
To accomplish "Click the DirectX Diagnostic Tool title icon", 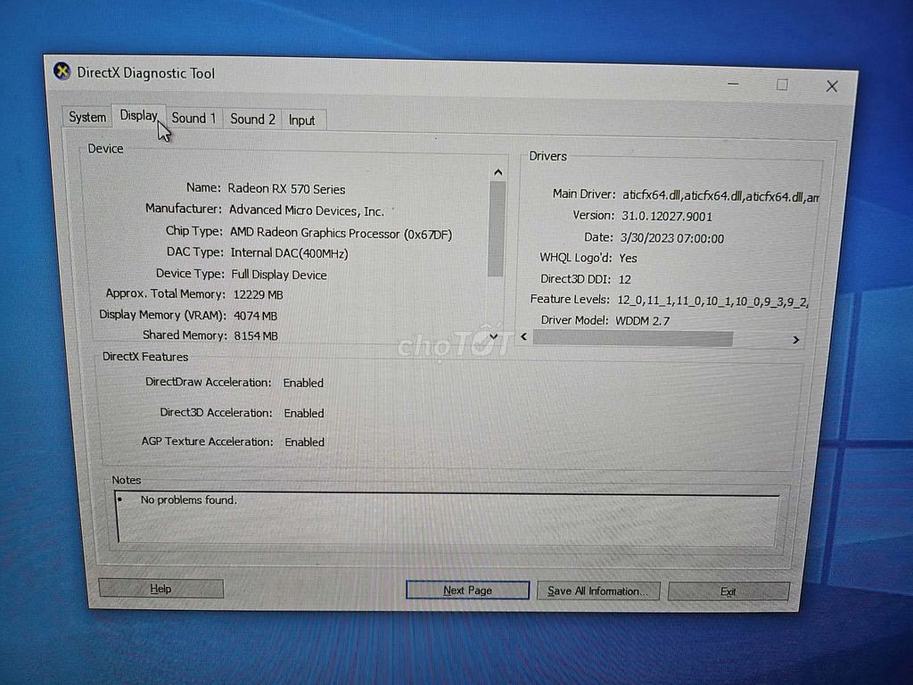I will tap(62, 71).
